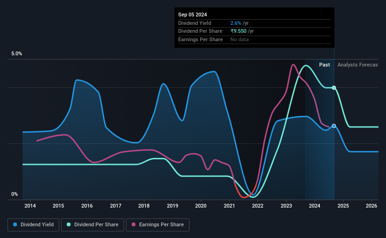Click the 2023 x-axis label
The width and height of the screenshot is (386, 238).
[x=286, y=206]
